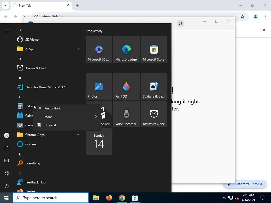
Task: Open Documents from the Start sidebar
Action: click(7, 148)
